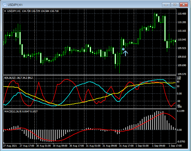Maximize the USDJPY,H1 chart window

click(175, 5)
